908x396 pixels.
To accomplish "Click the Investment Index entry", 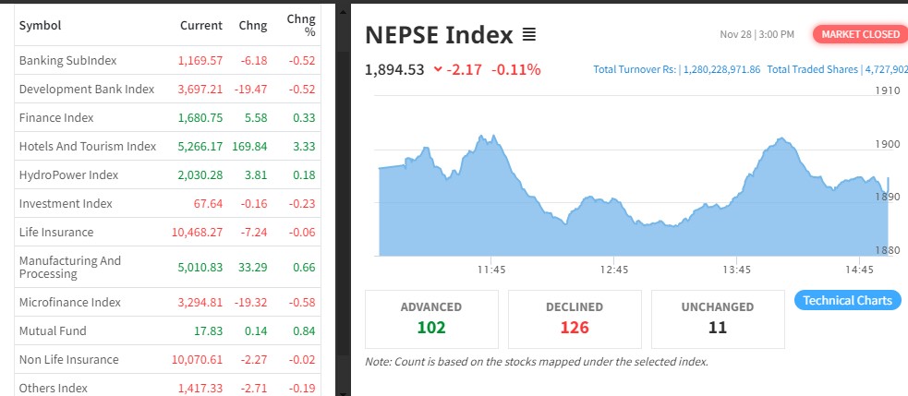I will [66, 203].
